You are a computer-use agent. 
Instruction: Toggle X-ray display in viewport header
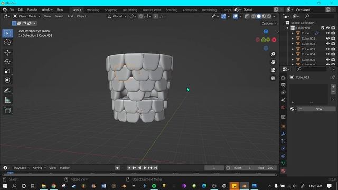point(247,16)
